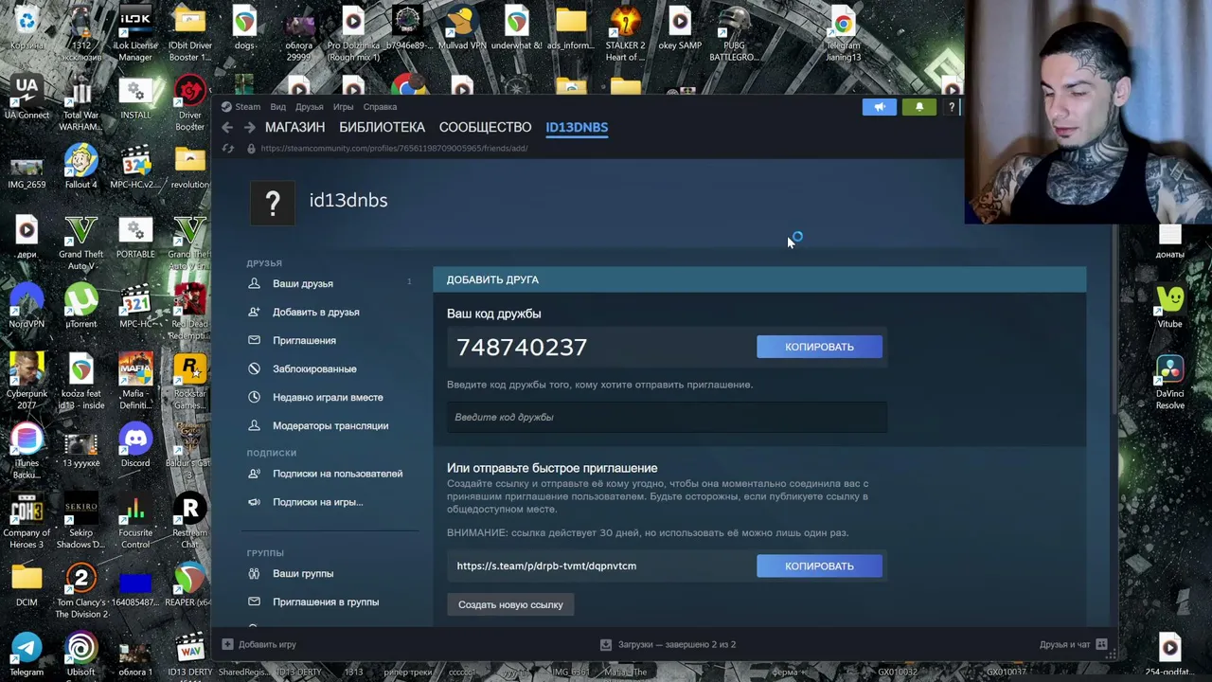Open Steam announcements megaphone button

click(879, 107)
